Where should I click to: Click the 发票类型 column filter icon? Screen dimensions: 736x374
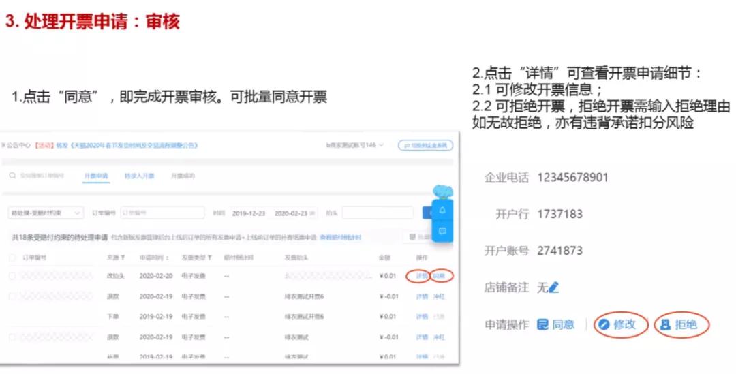pos(209,258)
